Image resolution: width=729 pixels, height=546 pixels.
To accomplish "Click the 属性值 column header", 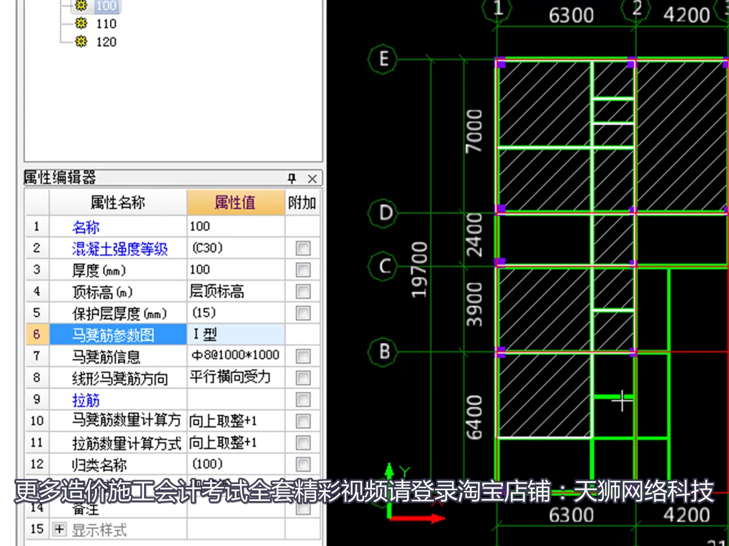I will click(235, 202).
